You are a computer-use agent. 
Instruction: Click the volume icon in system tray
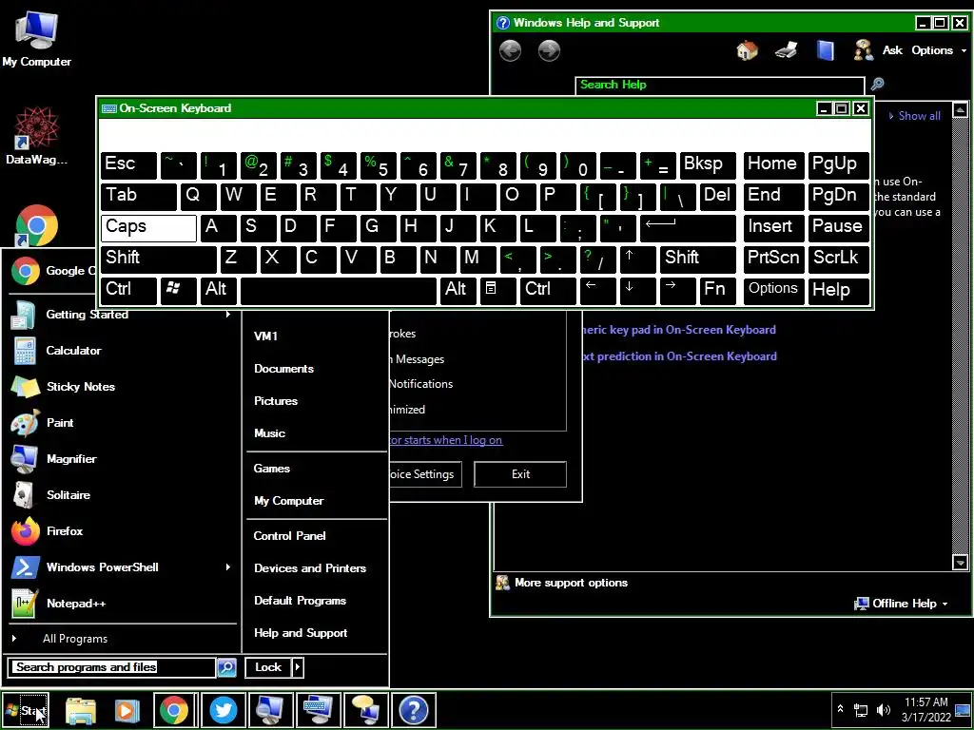pyautogui.click(x=883, y=709)
